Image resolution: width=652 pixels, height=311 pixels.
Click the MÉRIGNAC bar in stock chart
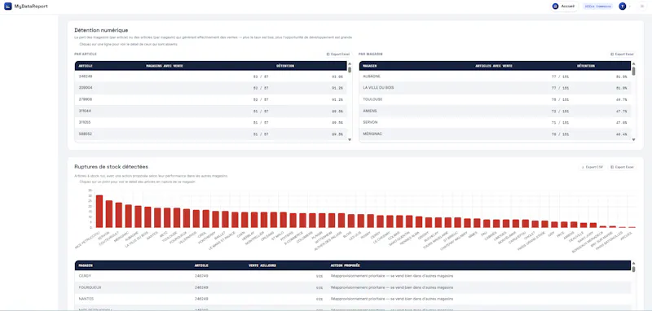coord(129,216)
